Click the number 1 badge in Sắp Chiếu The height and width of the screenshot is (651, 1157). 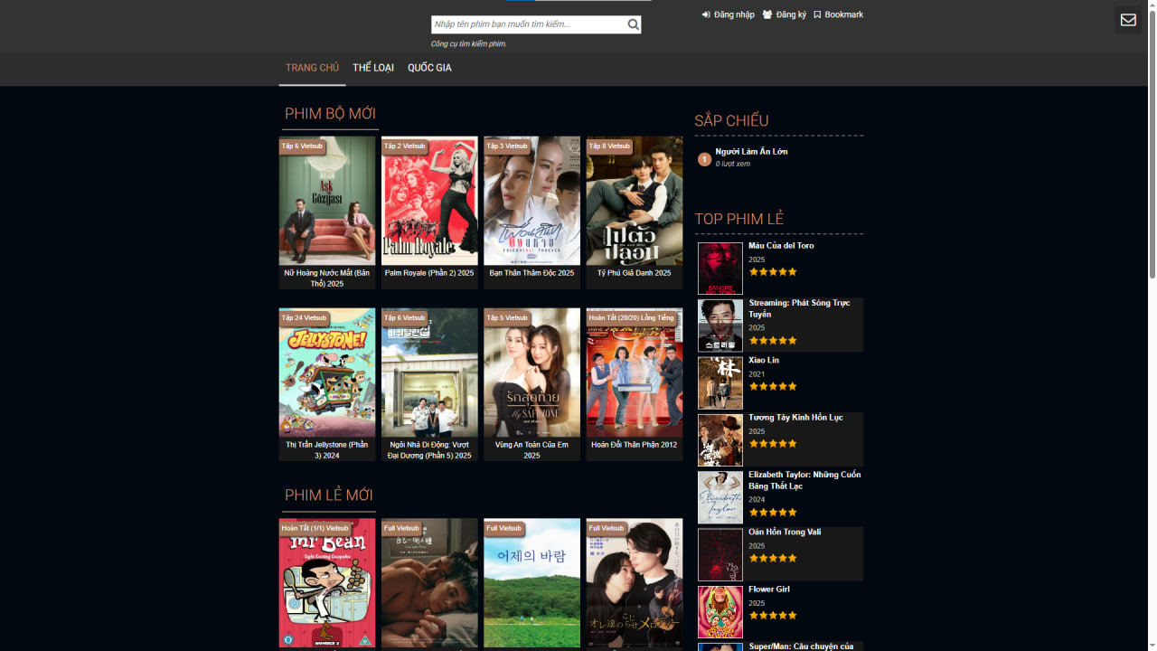click(705, 159)
